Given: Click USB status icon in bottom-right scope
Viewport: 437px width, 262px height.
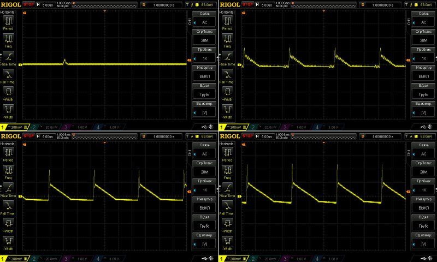Looking at the screenshot, I should [421, 258].
